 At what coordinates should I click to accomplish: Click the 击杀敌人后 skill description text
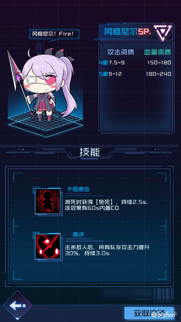107,250
